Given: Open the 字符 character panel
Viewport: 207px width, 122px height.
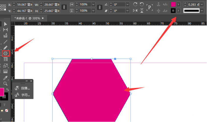Looking at the screenshot, I should 22,95.
